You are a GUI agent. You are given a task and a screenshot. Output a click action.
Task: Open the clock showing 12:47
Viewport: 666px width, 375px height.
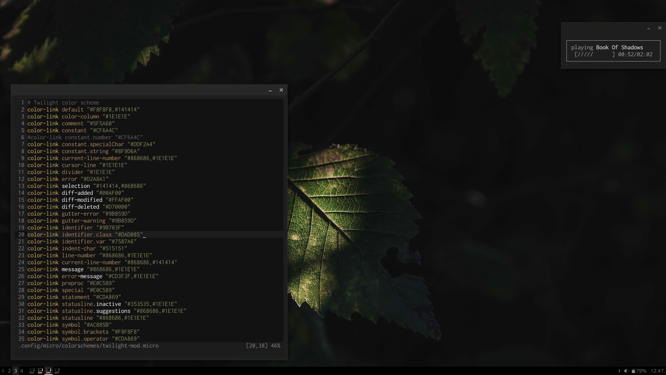pos(657,371)
